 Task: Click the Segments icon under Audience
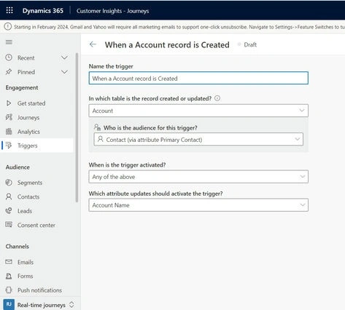pos(9,183)
